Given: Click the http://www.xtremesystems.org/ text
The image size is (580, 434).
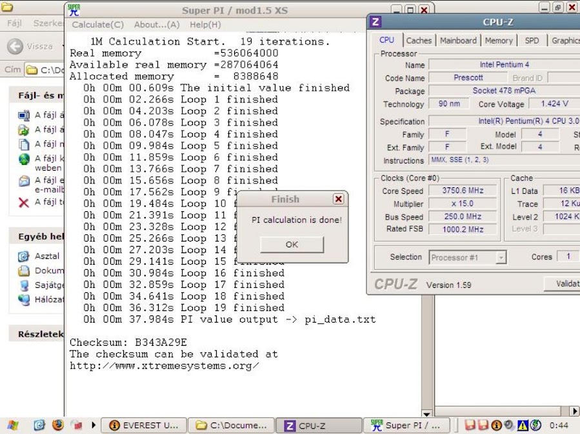Looking at the screenshot, I should [165, 366].
